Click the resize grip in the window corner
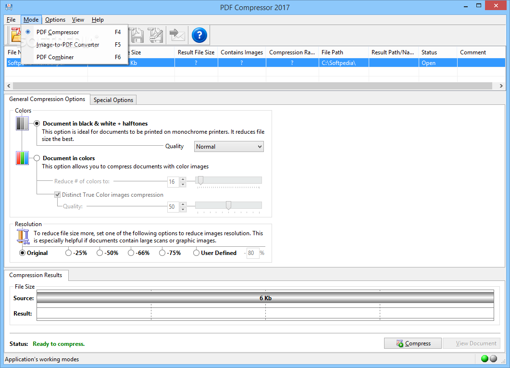Viewport: 510px width, 368px height. coord(503,360)
